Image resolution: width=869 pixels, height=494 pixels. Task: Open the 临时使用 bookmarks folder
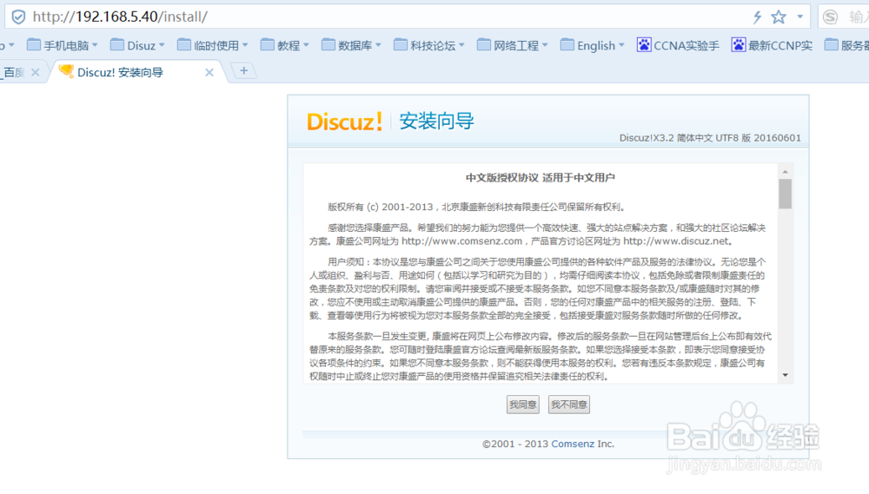pyautogui.click(x=212, y=45)
